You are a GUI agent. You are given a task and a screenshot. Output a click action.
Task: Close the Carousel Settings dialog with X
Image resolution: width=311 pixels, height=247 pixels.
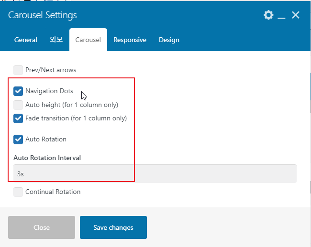click(x=296, y=15)
